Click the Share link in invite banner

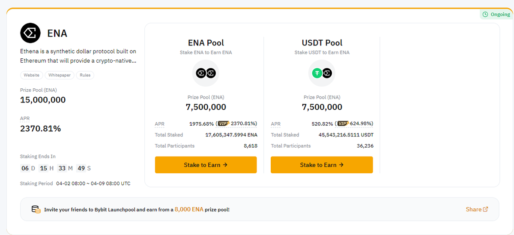[x=477, y=209]
